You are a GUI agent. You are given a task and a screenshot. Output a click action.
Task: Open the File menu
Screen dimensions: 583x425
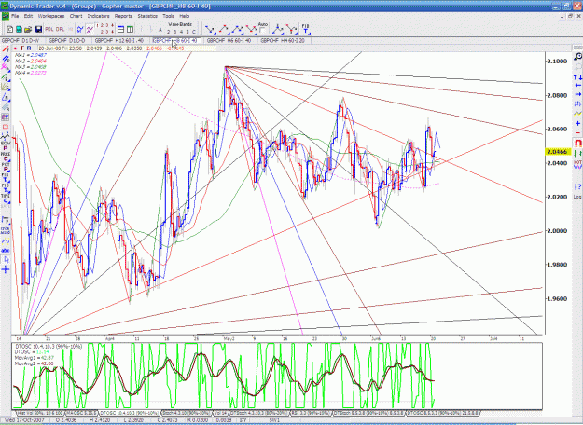click(15, 16)
